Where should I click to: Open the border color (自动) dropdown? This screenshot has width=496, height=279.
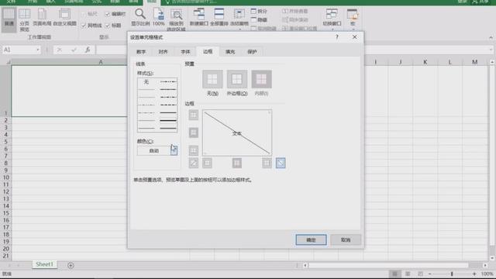(x=174, y=150)
